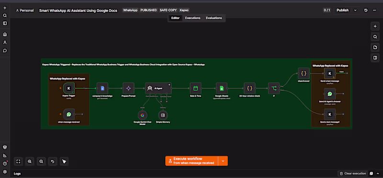Click the 0 / 1 counter badge
Viewport: 383px width, 178px height.
pyautogui.click(x=327, y=10)
